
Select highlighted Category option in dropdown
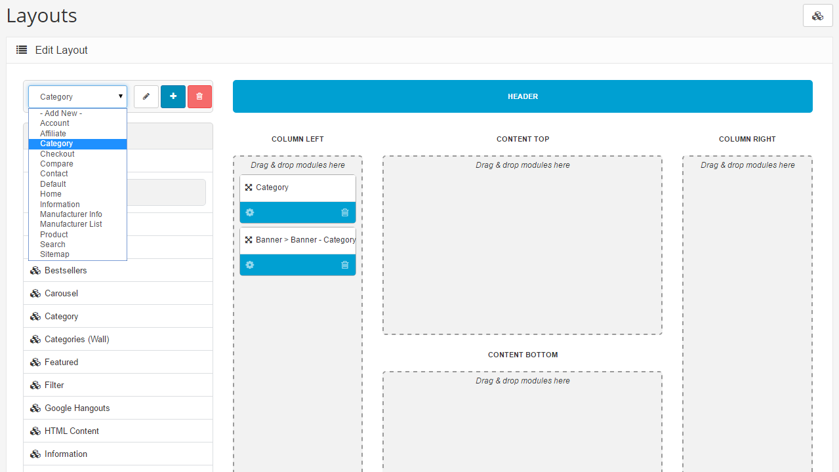77,144
